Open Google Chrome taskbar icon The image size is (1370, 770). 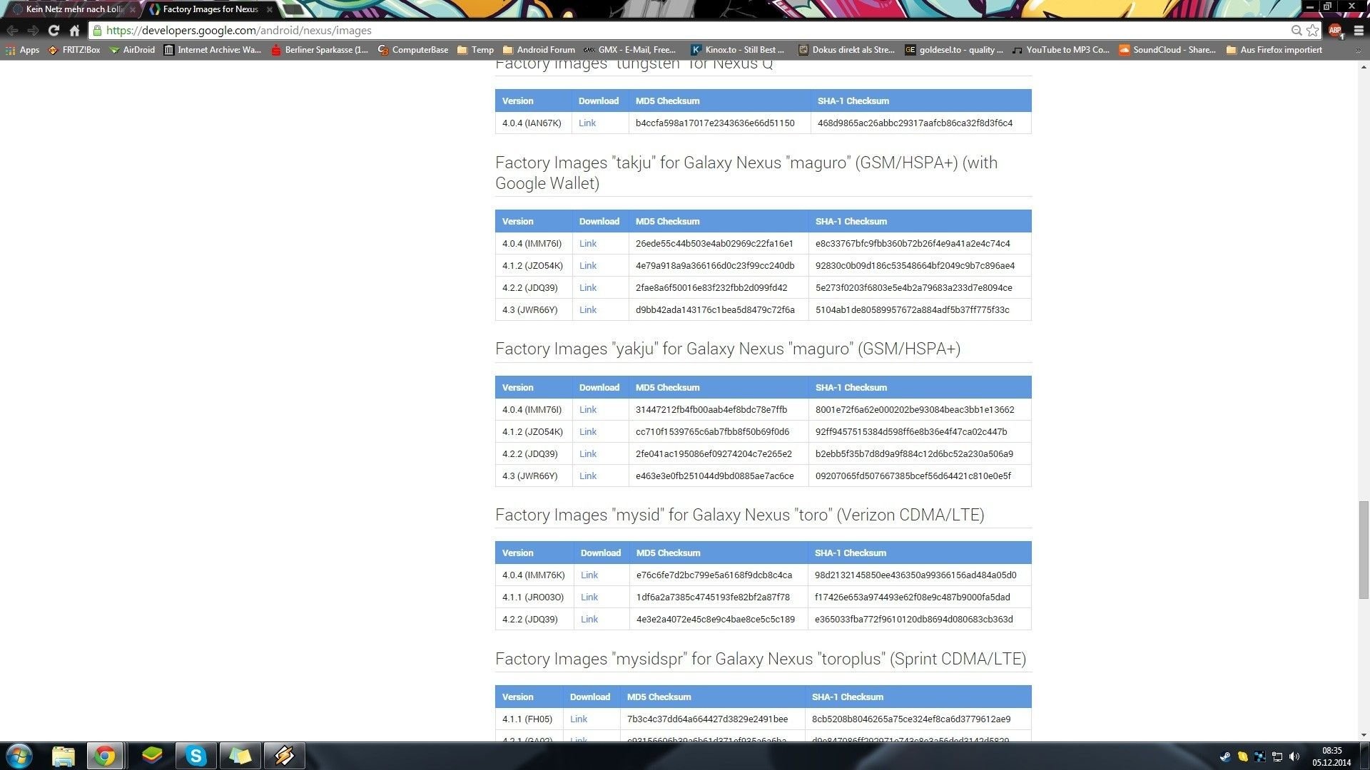(105, 756)
